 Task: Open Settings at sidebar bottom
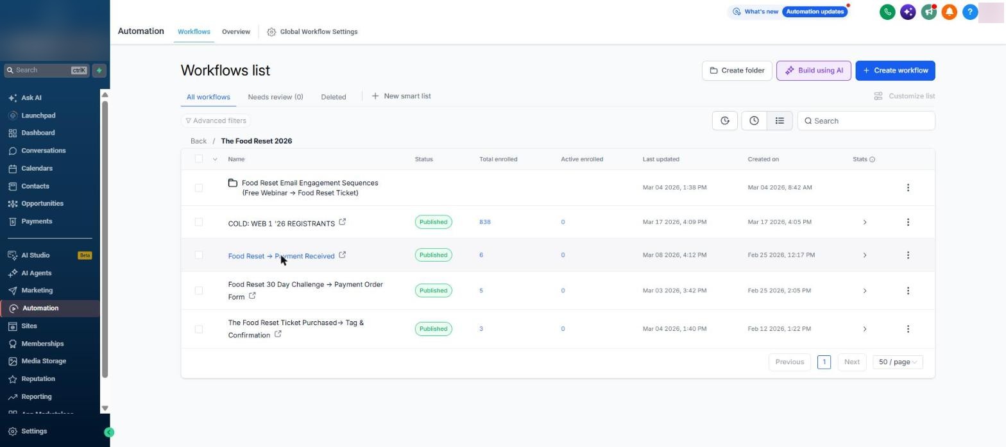pyautogui.click(x=33, y=432)
